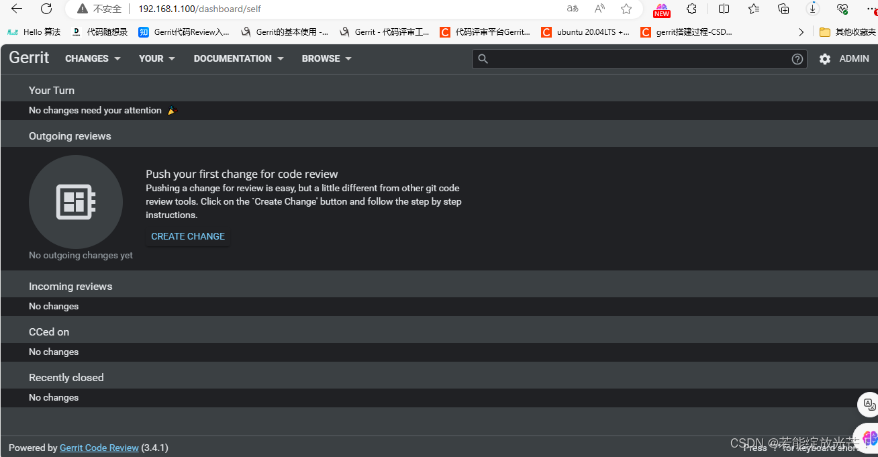Open the favorites list icon
878x457 pixels.
pos(754,9)
